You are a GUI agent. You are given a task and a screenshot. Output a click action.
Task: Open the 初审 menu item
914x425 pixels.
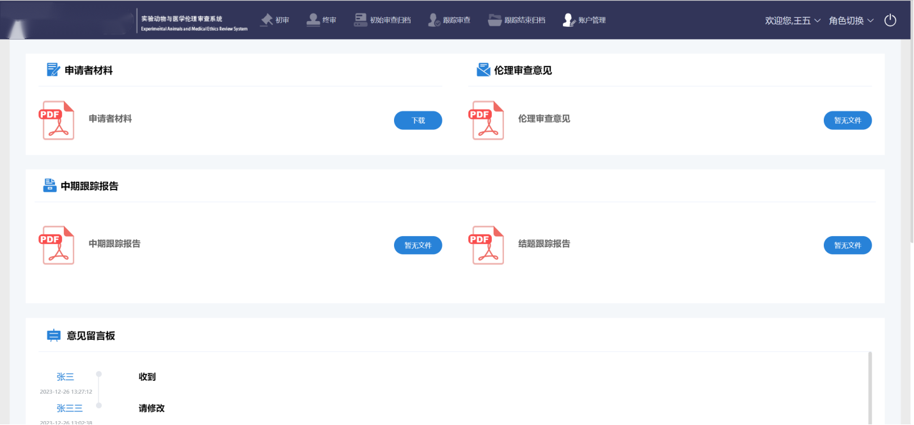coord(275,20)
